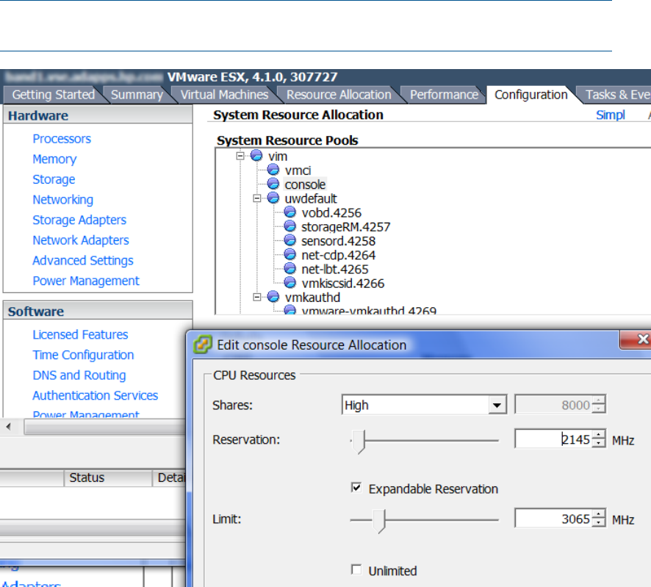Enable the Unlimited CPU limit checkbox
The height and width of the screenshot is (587, 651).
point(356,570)
